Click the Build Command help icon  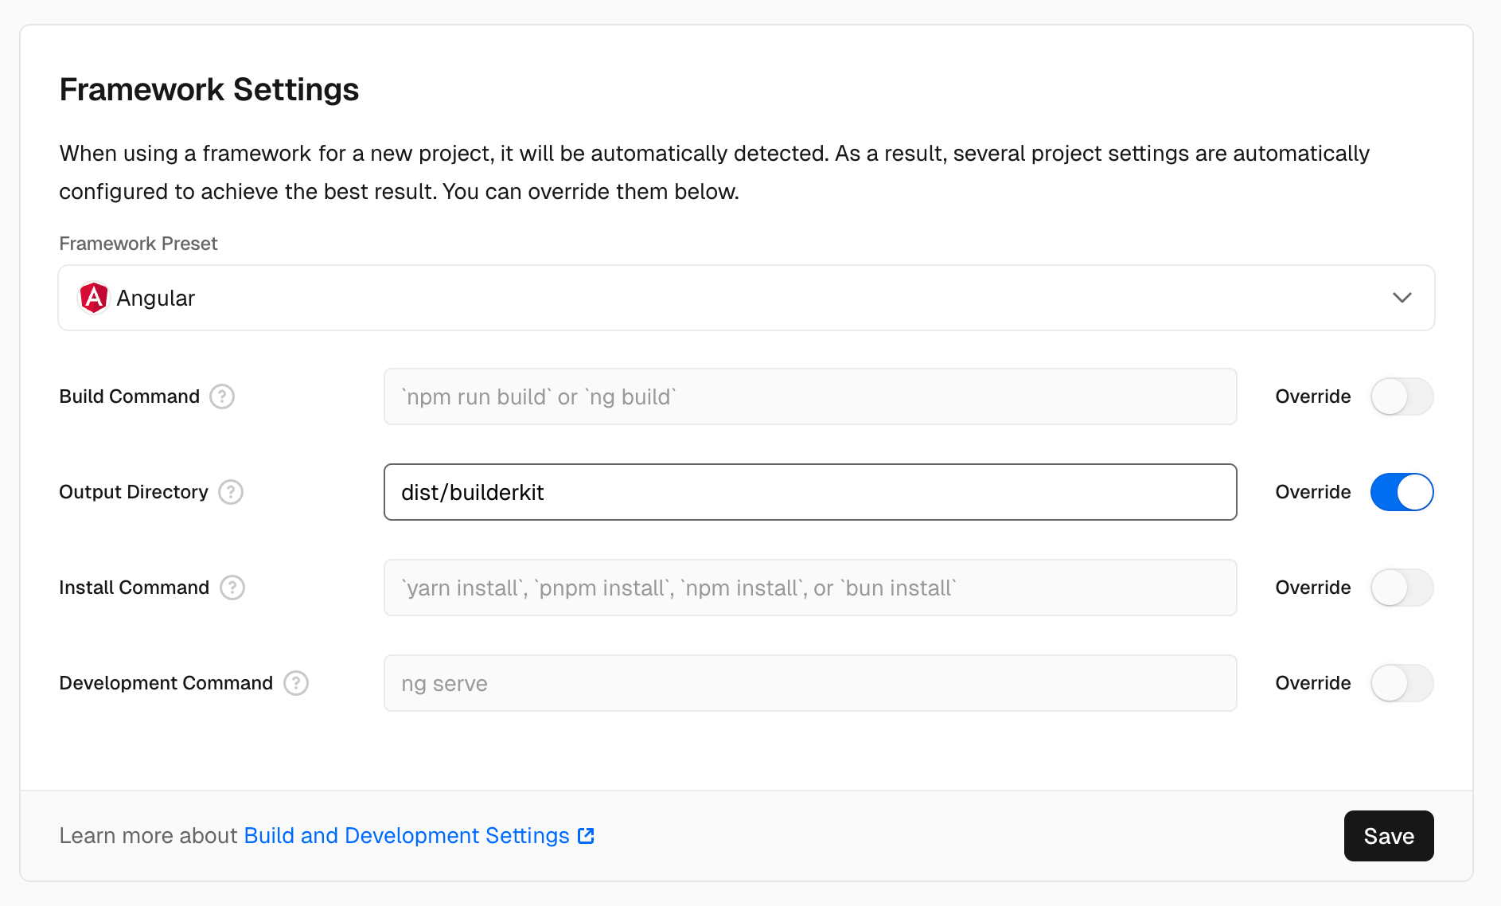pyautogui.click(x=222, y=396)
